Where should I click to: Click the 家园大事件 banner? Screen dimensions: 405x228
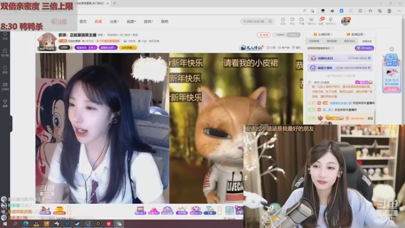pyautogui.click(x=340, y=68)
